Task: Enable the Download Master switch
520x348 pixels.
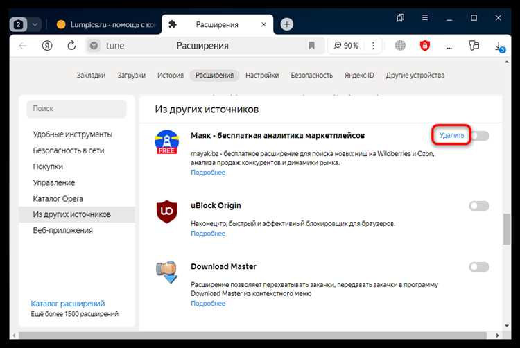Action: pyautogui.click(x=479, y=267)
